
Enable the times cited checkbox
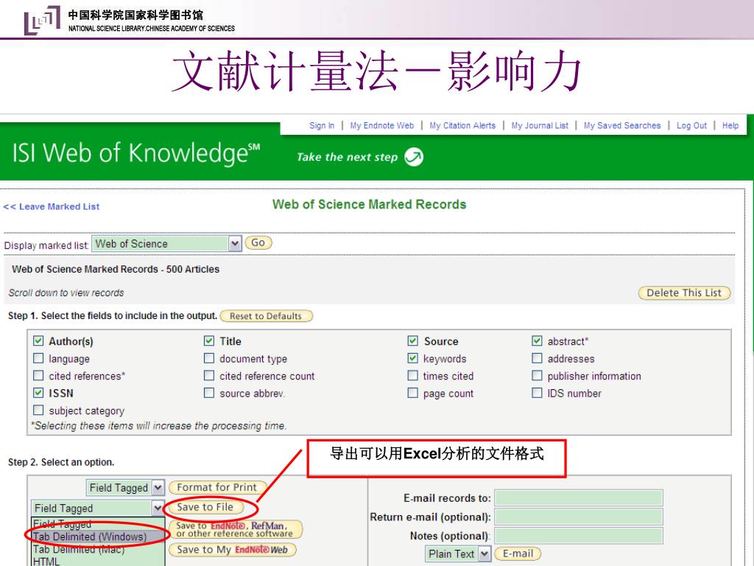pyautogui.click(x=412, y=375)
